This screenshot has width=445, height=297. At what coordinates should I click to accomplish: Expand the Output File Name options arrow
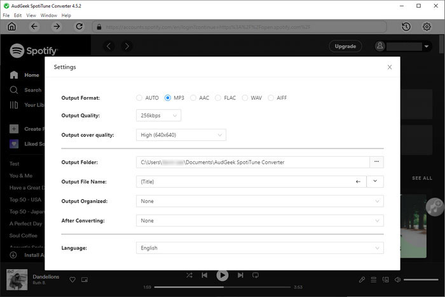pyautogui.click(x=375, y=181)
